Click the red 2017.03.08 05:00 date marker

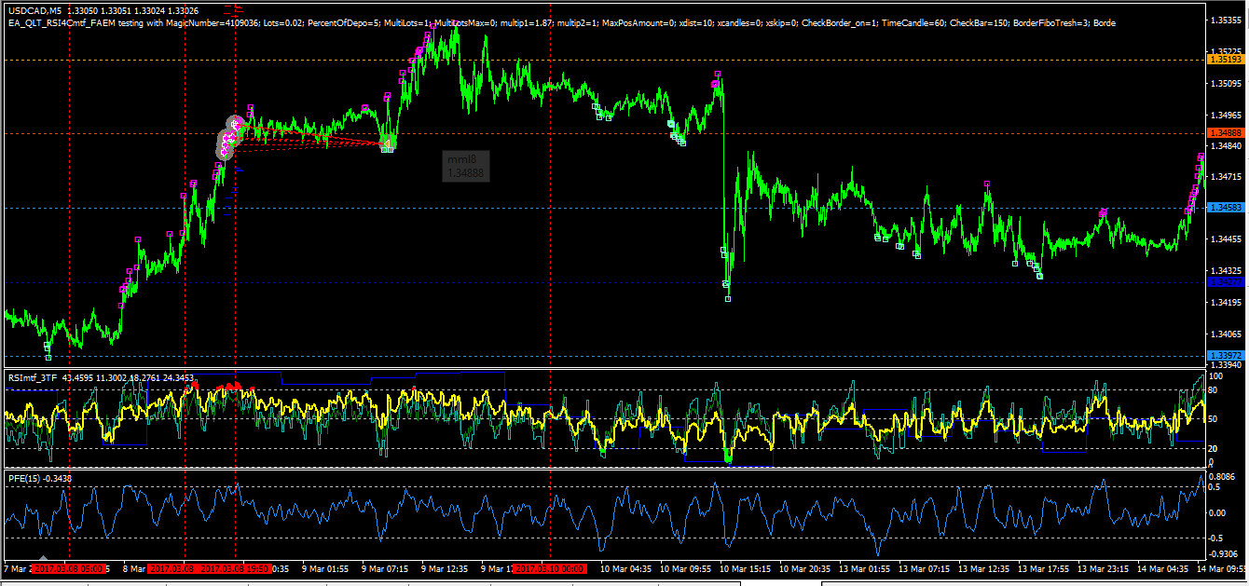click(x=71, y=568)
